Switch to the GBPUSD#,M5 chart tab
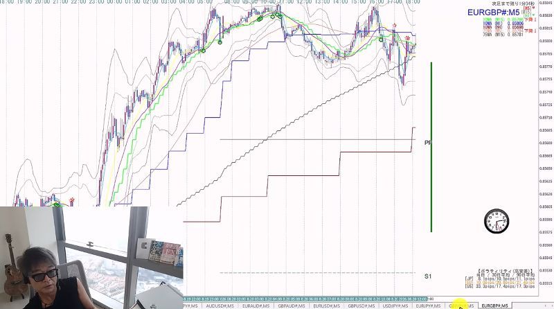The image size is (554, 309). tap(361, 306)
